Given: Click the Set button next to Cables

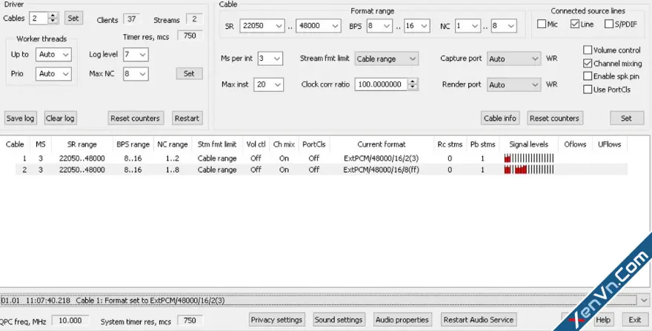Looking at the screenshot, I should coord(73,19).
